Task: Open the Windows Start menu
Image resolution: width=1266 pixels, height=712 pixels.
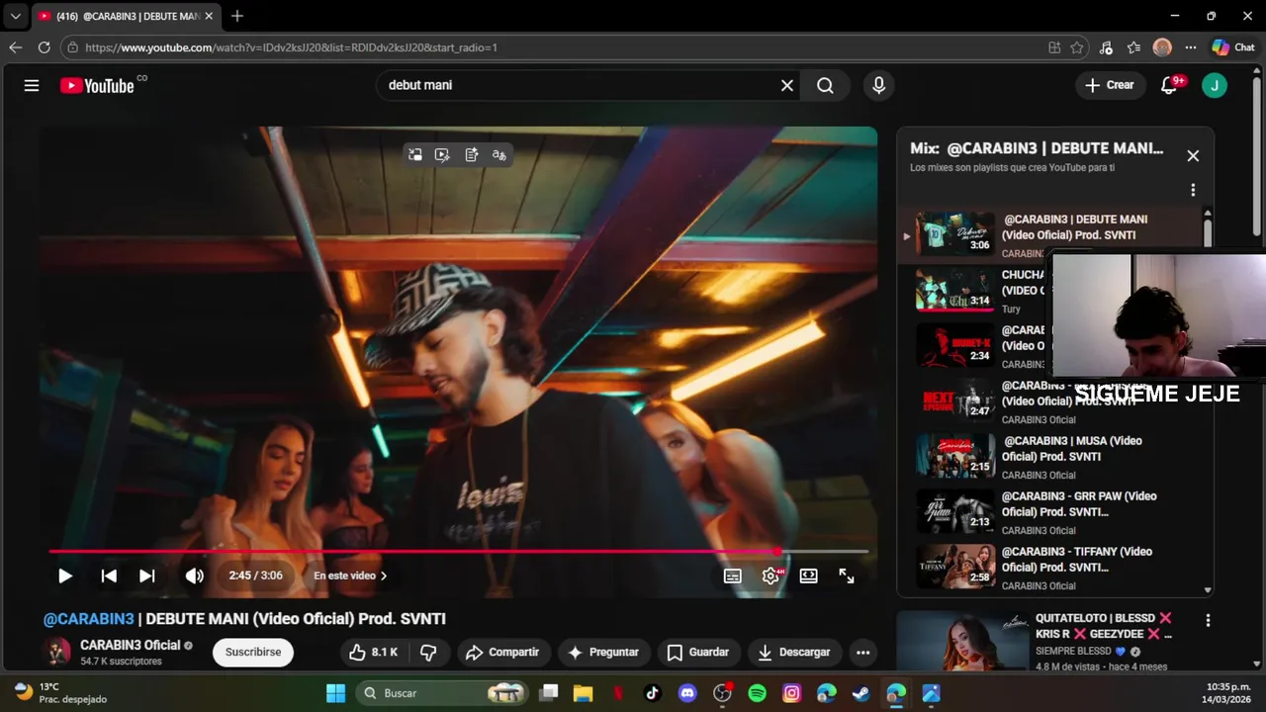Action: click(x=335, y=693)
